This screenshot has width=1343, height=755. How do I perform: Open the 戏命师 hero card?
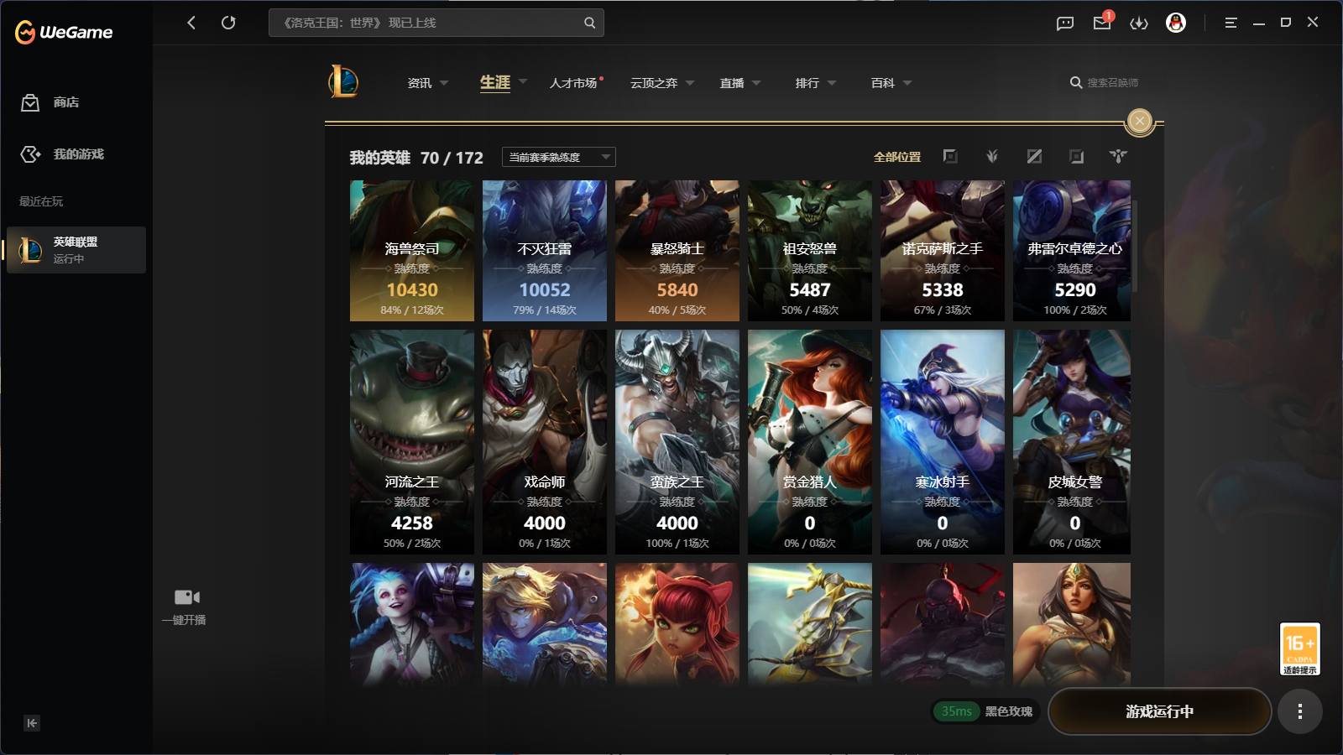pyautogui.click(x=545, y=442)
